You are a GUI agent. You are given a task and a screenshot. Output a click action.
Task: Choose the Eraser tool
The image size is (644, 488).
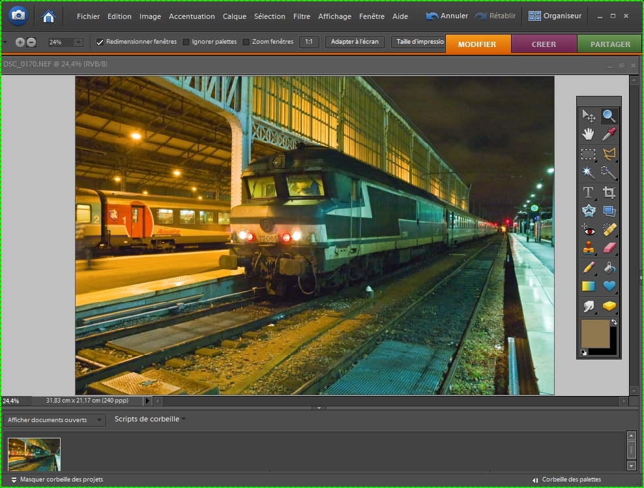coord(609,248)
